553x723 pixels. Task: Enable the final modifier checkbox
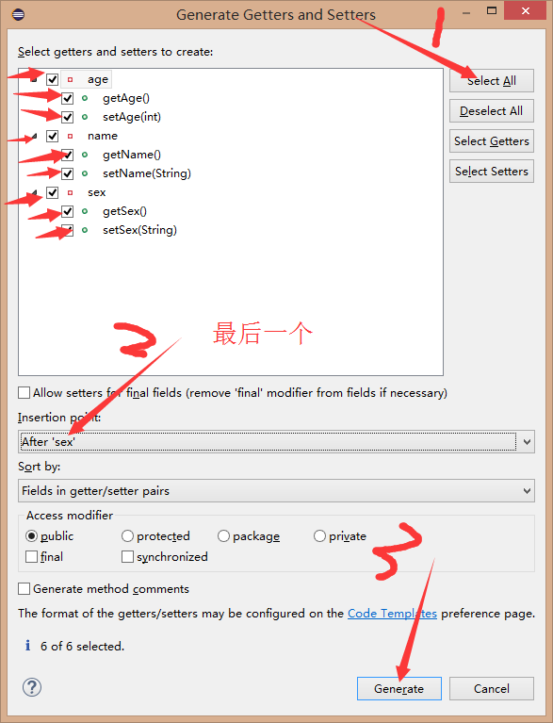(31, 556)
